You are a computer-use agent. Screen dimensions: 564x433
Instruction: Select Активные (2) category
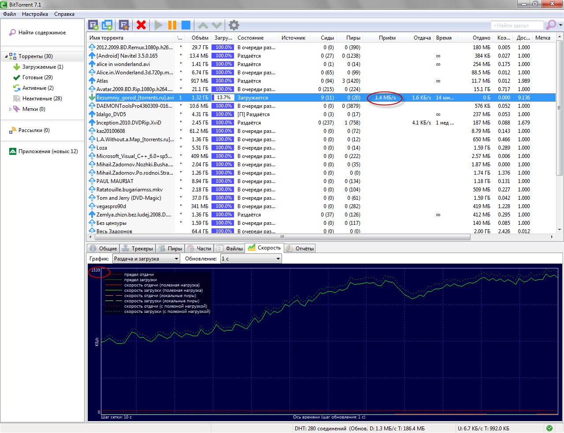(38, 88)
